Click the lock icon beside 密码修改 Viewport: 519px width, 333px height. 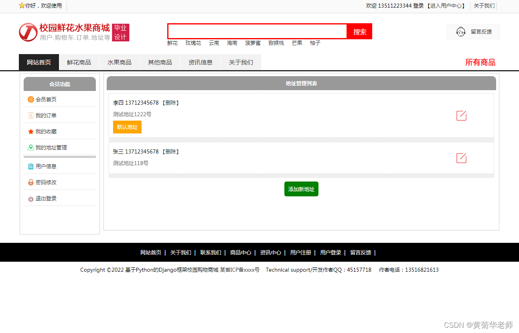click(31, 182)
